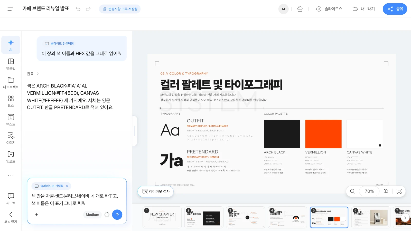Start the 슬라이드쇼 slideshow
The height and width of the screenshot is (231, 411).
tap(329, 9)
